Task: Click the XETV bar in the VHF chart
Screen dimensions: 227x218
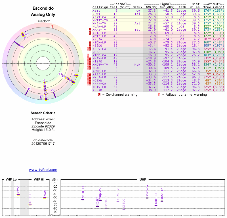Action: click(x=18, y=194)
